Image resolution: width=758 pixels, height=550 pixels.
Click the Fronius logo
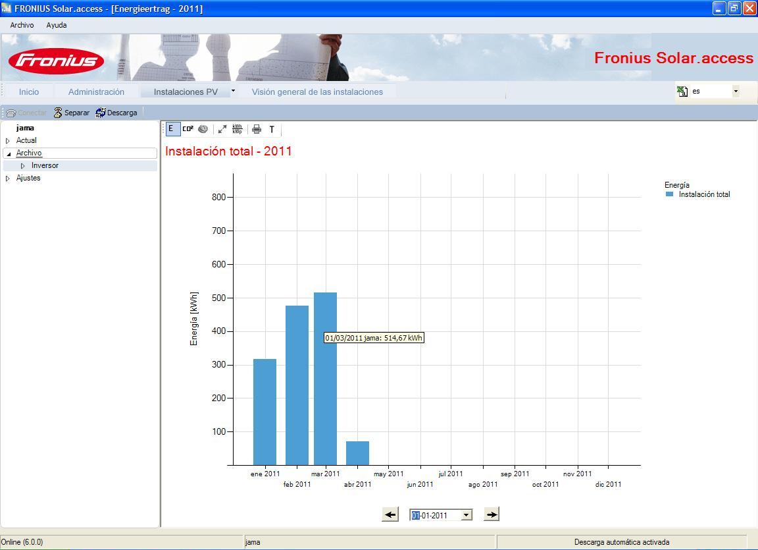56,61
